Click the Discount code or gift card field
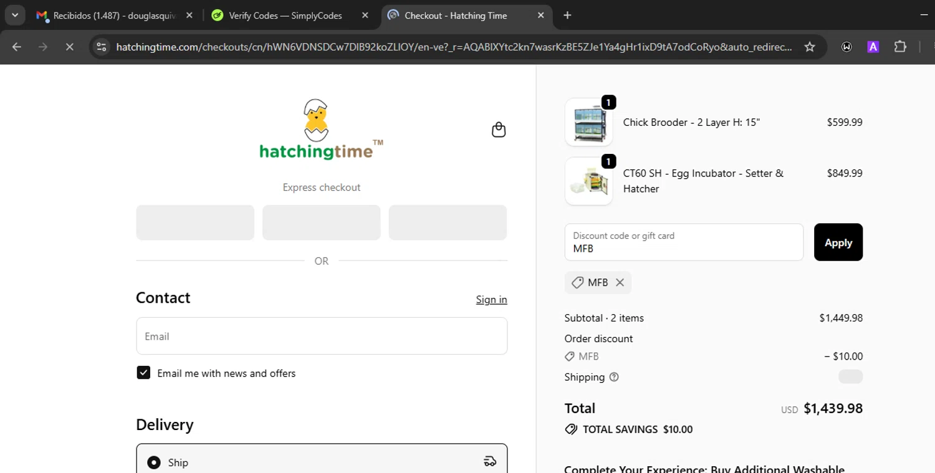The height and width of the screenshot is (473, 935). (x=684, y=242)
